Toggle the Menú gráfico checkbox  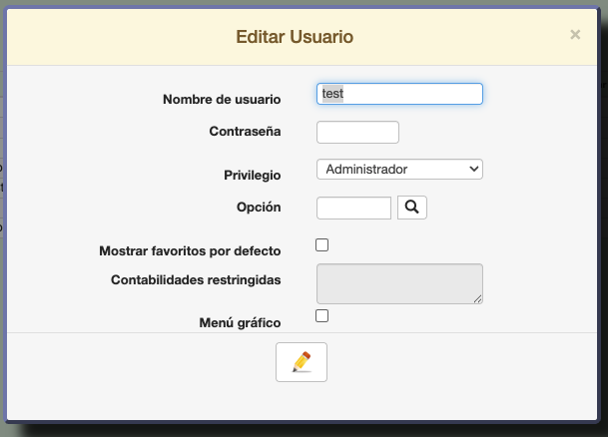click(321, 316)
